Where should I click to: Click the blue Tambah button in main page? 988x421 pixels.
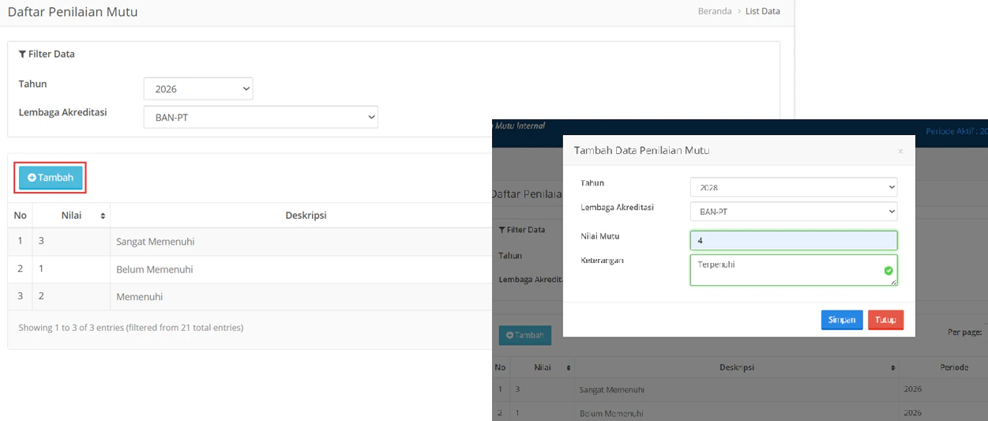(51, 178)
